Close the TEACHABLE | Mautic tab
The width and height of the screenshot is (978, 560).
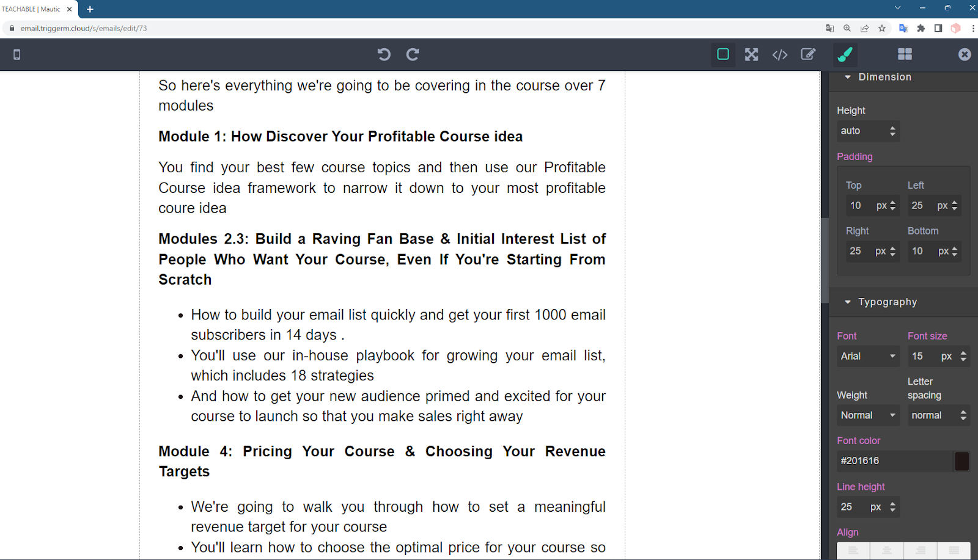click(x=70, y=9)
